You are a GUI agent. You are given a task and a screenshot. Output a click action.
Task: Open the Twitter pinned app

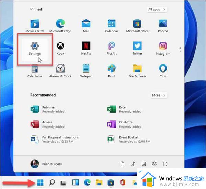point(137,48)
